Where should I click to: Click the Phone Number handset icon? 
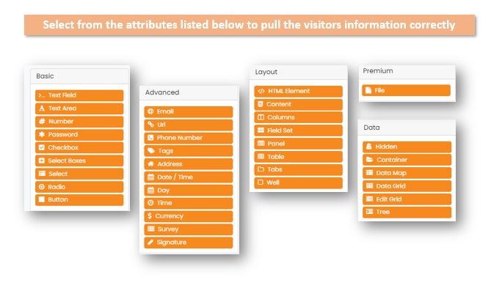[150, 138]
